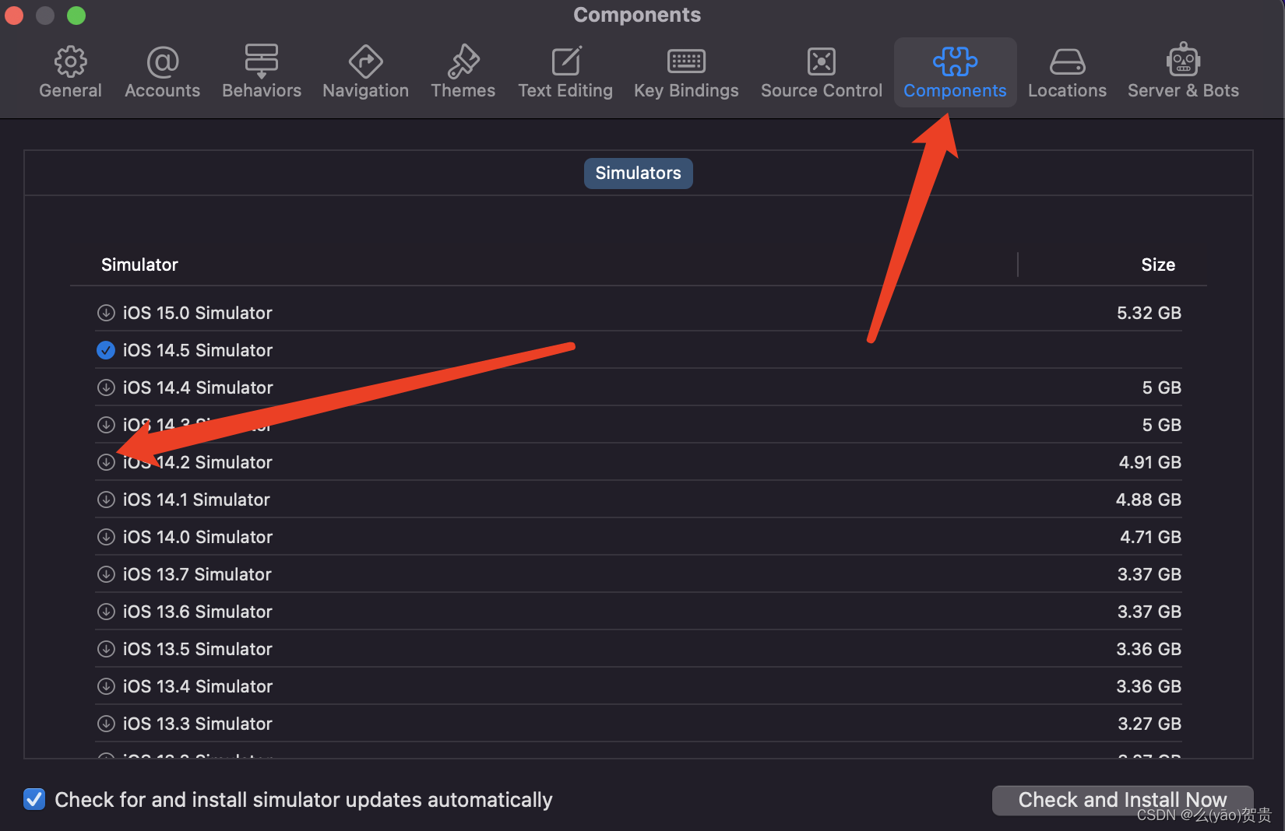
Task: Select the iOS 13.4 Simulator label
Action: [x=198, y=686]
